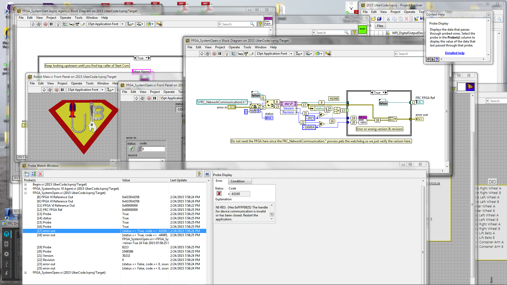Open font dropdown in FPGA_SystemOpen block diagram
The image size is (507, 285).
(x=275, y=54)
